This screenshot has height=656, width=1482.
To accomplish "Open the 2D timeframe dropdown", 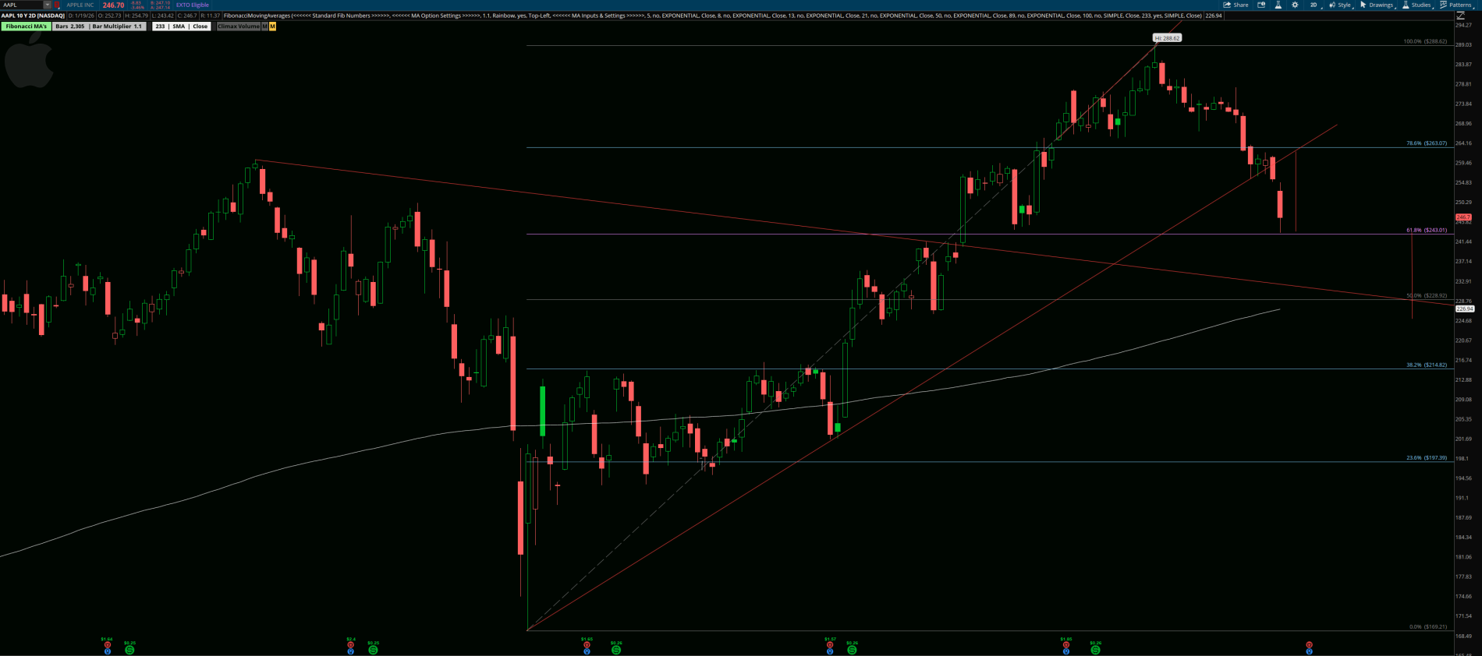I will point(1314,5).
